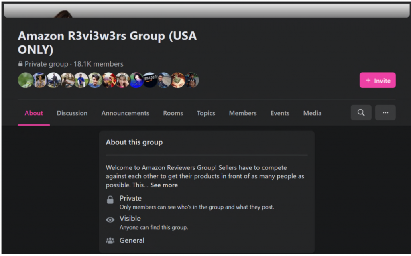The height and width of the screenshot is (256, 411).
Task: Click the "18.1K members" count
Action: (x=98, y=64)
